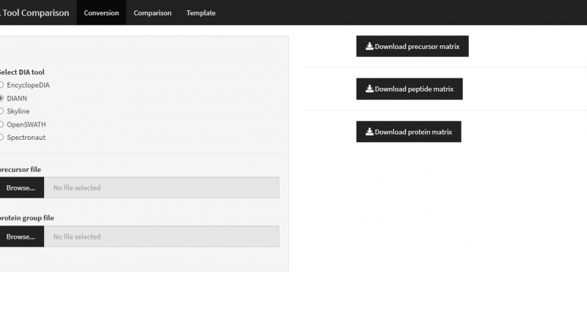Viewport: 587px width, 328px height.
Task: Open the Conversion tab
Action: tap(101, 13)
